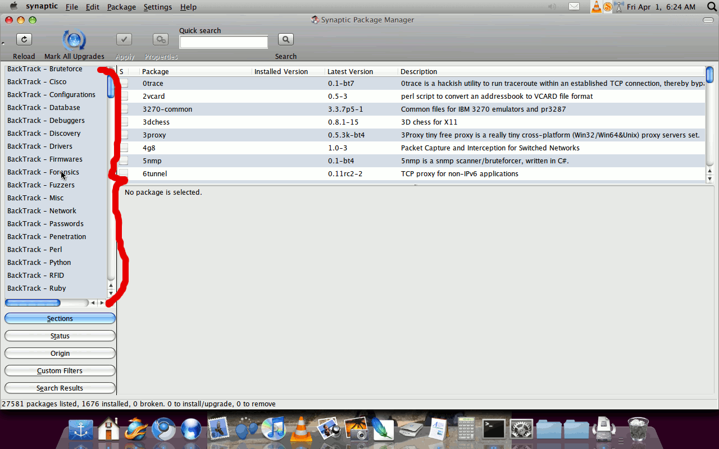This screenshot has height=449, width=719.
Task: Mark the 6tunnel package checkbox
Action: click(x=124, y=173)
